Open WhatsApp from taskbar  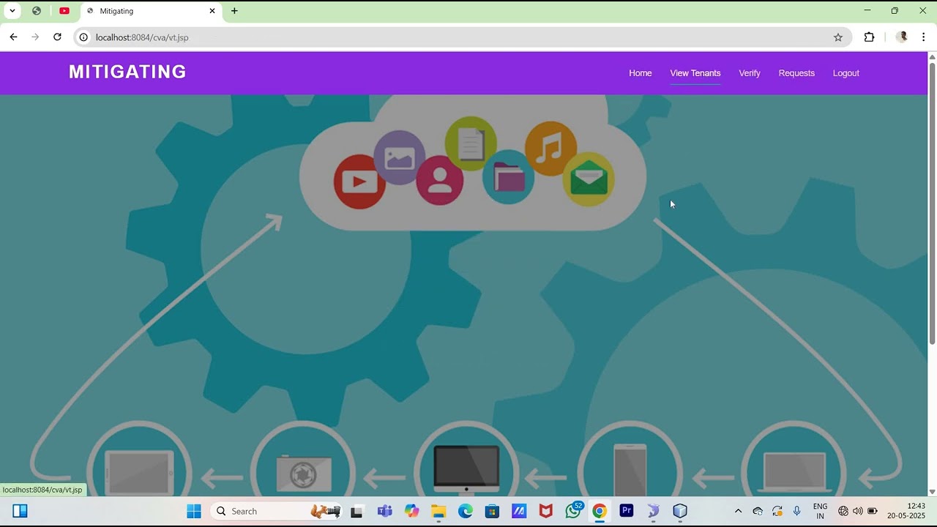tap(573, 511)
